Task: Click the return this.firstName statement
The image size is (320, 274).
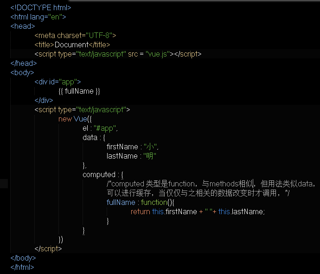Action: coord(198,212)
